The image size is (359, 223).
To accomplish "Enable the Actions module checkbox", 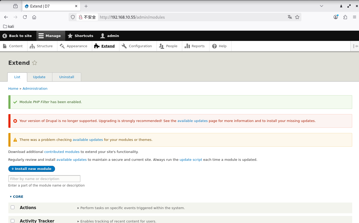I will (13, 207).
